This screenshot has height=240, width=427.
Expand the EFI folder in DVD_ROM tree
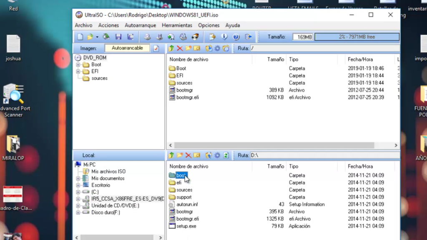point(78,72)
